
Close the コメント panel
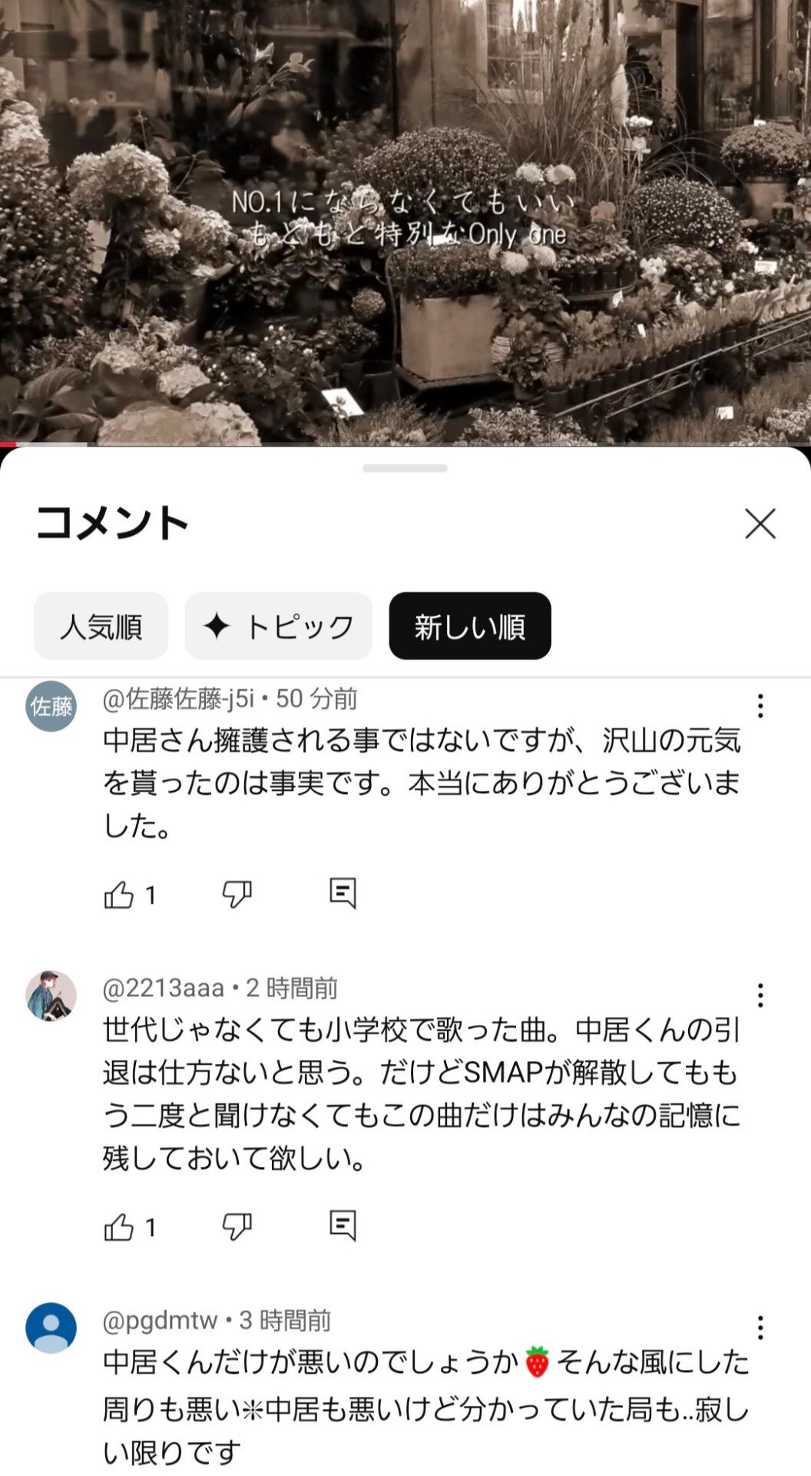760,524
